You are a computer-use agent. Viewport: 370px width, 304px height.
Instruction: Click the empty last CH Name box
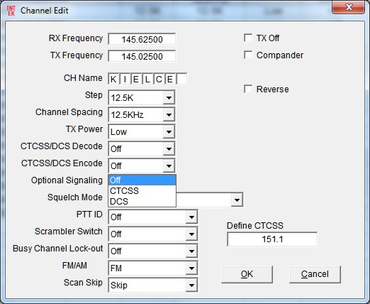(181, 79)
